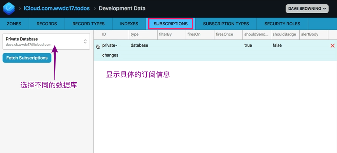Viewport: 337px width, 153px height.
Task: Click the true value in shouldSend column
Action: 248,45
